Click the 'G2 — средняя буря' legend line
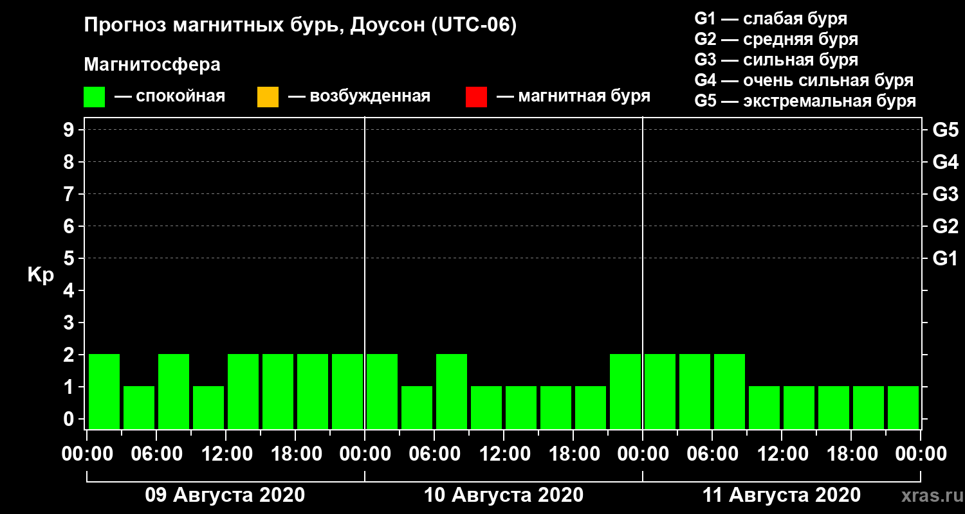 (777, 39)
